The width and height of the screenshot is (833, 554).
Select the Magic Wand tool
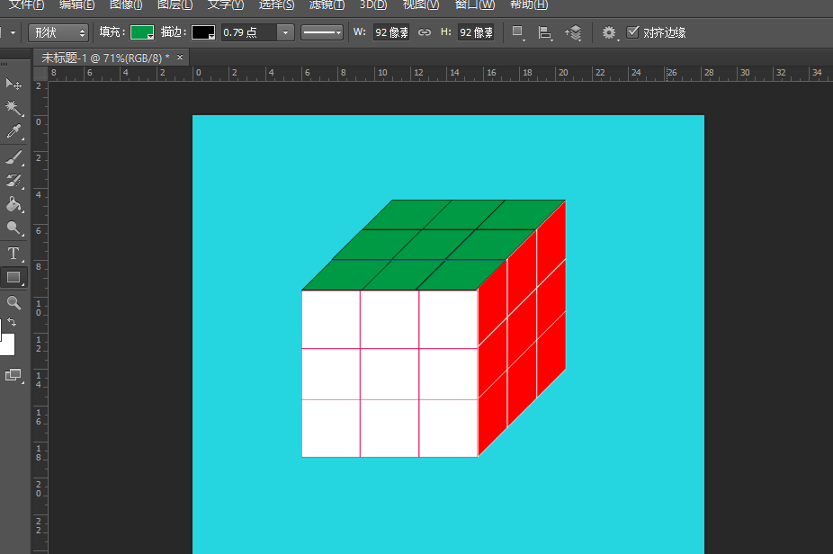pyautogui.click(x=13, y=108)
